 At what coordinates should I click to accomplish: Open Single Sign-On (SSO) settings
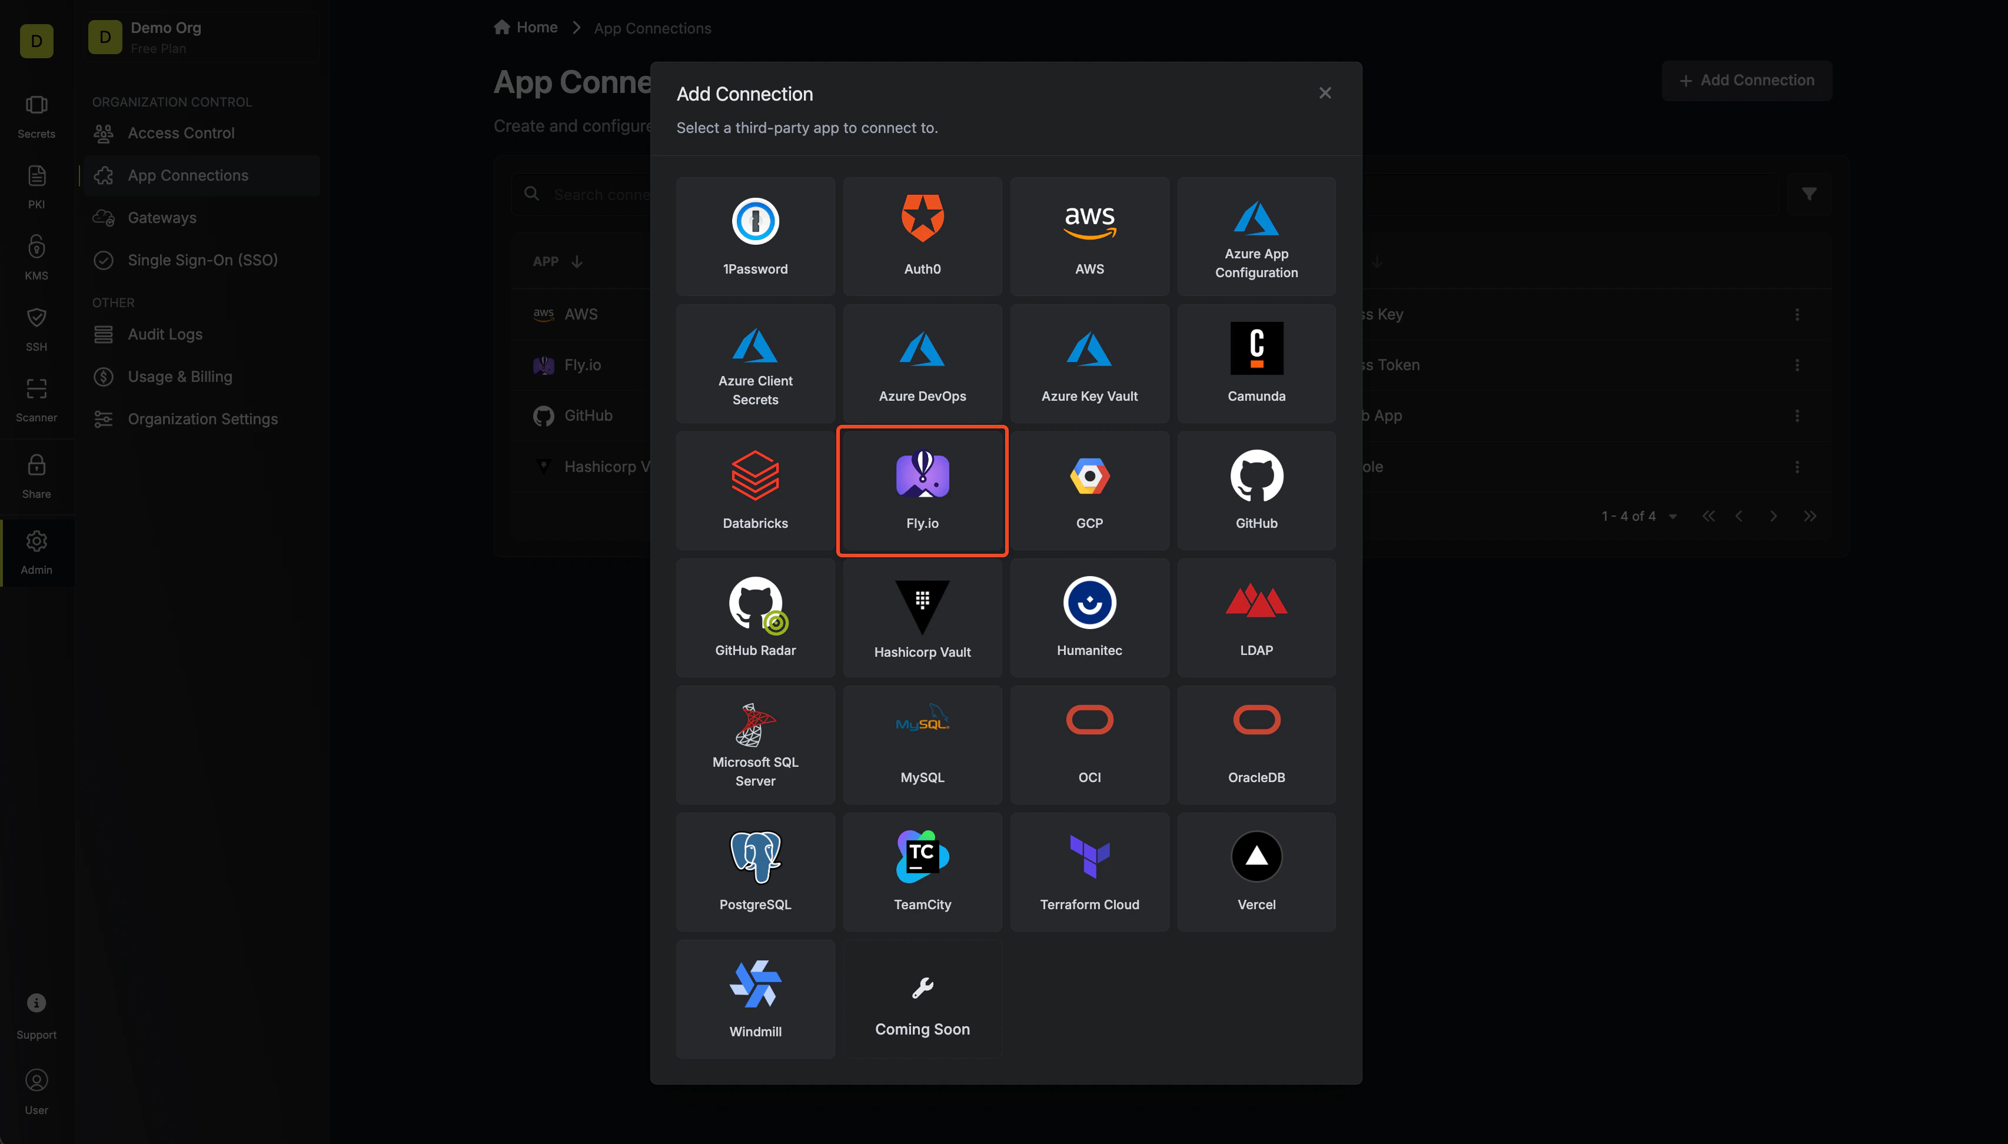(x=201, y=260)
